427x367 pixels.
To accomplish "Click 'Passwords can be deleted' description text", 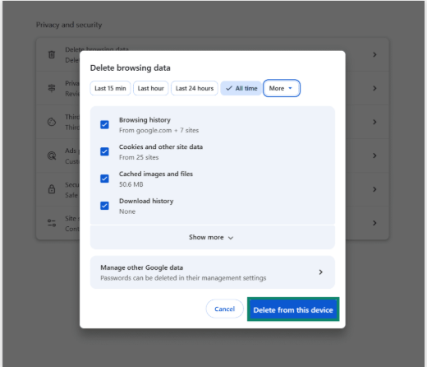I will (183, 278).
